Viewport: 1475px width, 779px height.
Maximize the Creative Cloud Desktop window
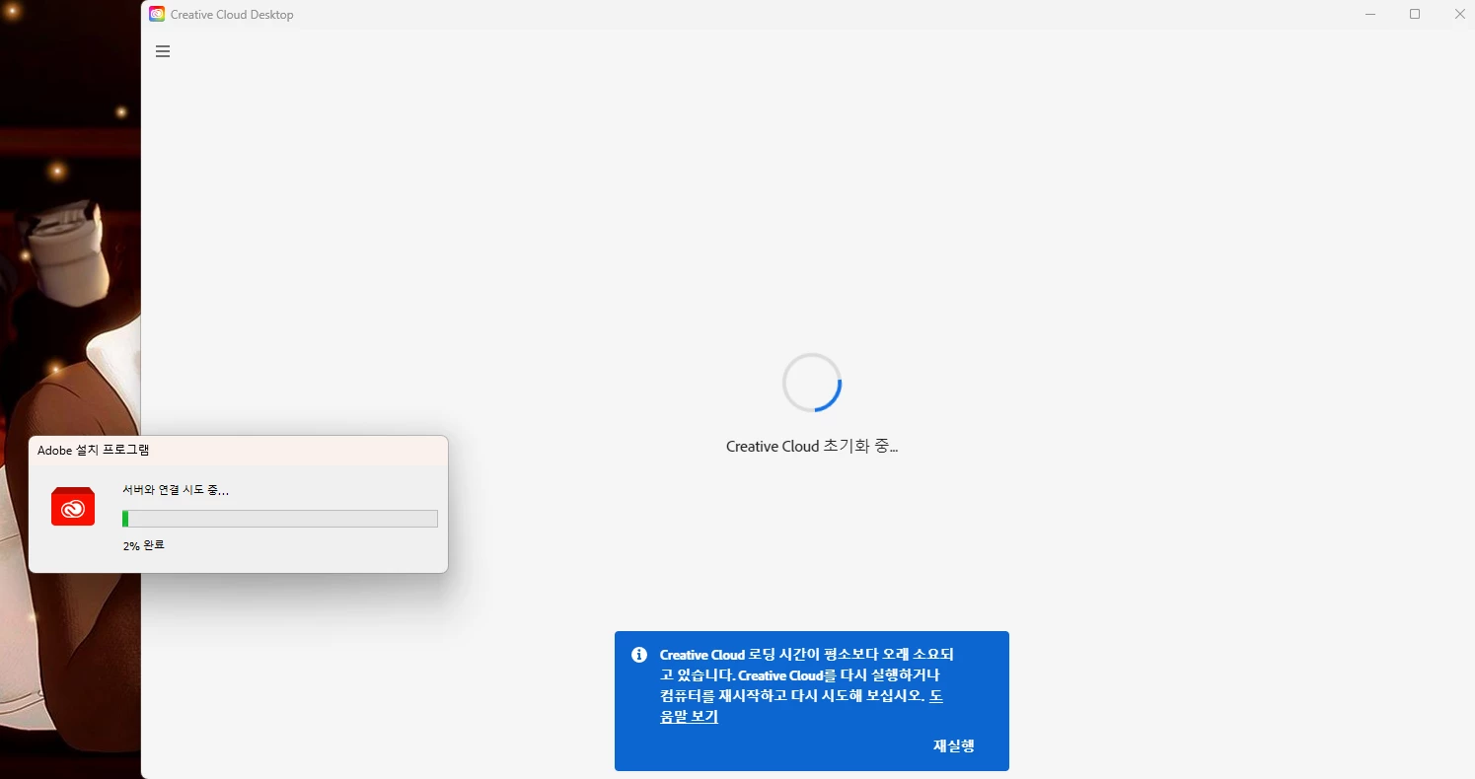click(1415, 14)
